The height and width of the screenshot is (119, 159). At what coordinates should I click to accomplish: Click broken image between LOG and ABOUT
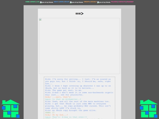click(x=47, y=2)
